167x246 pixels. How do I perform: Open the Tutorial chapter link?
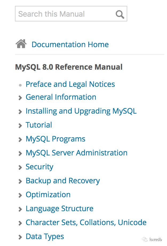tap(39, 125)
